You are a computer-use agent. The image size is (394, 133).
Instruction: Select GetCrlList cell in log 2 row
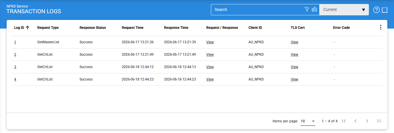pyautogui.click(x=45, y=55)
